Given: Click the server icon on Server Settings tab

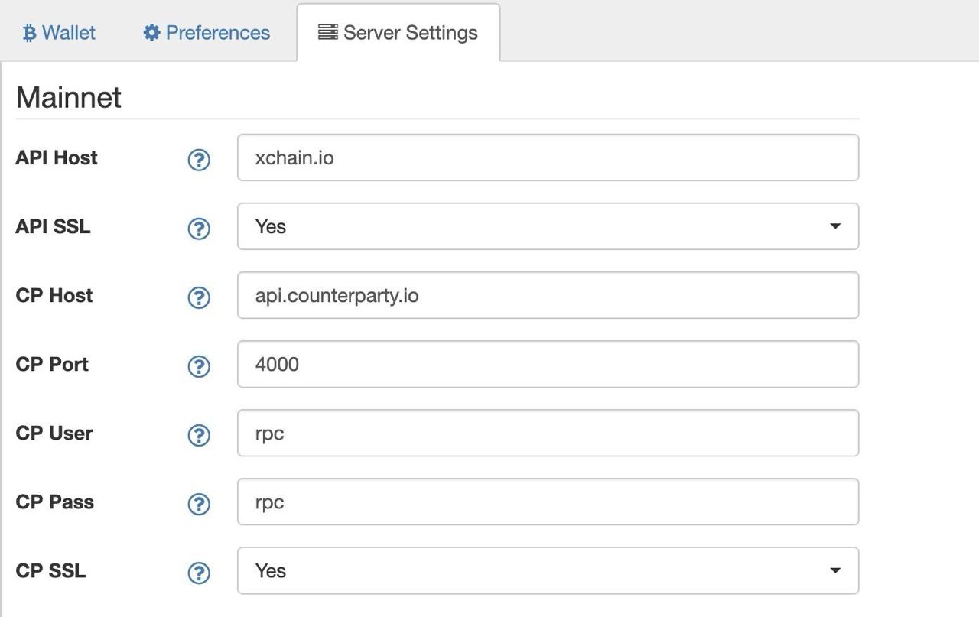Looking at the screenshot, I should pos(328,33).
